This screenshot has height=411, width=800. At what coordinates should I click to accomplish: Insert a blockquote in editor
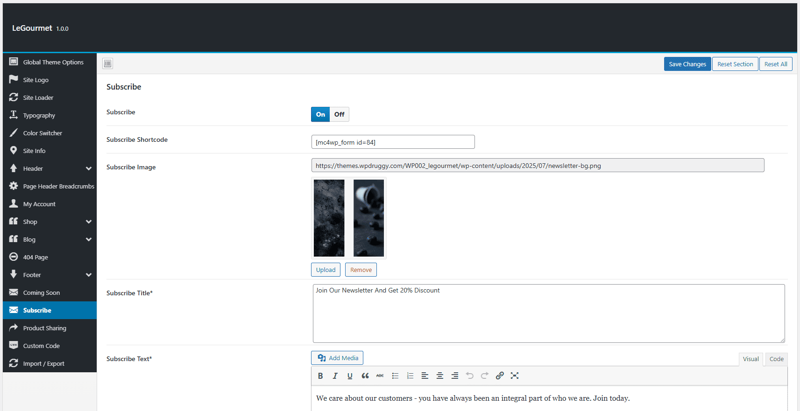click(365, 376)
